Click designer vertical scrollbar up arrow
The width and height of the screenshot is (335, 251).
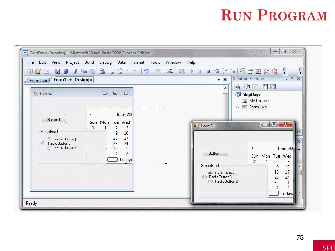coord(225,88)
